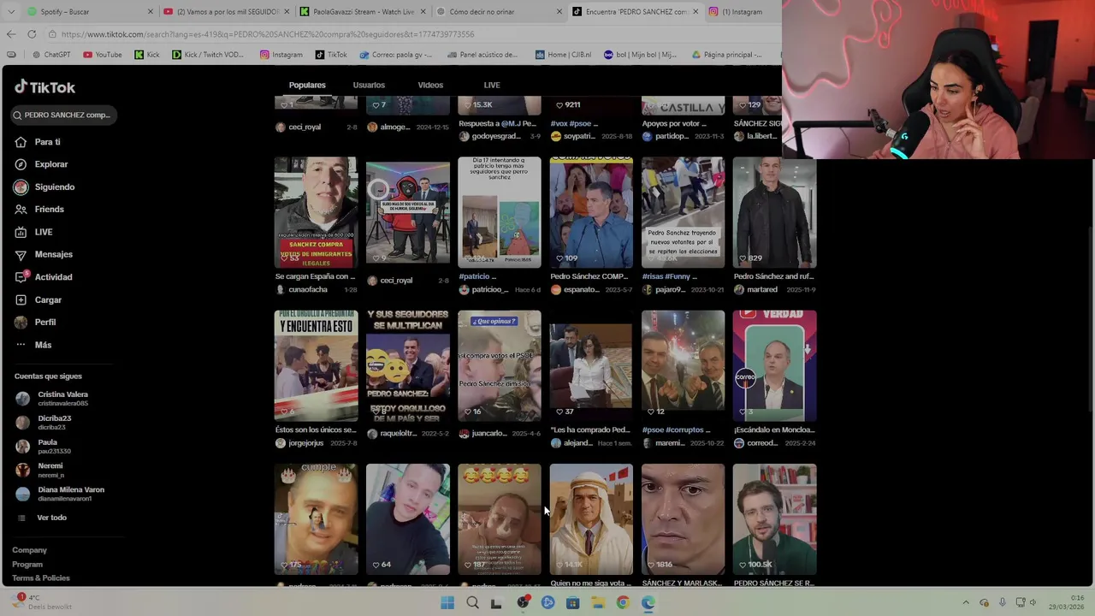This screenshot has width=1095, height=616.
Task: Click the #psoe #corruptos caption
Action: 676,430
